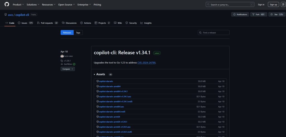Switch to the Projects tab
This screenshot has height=137, width=286.
point(102,23)
